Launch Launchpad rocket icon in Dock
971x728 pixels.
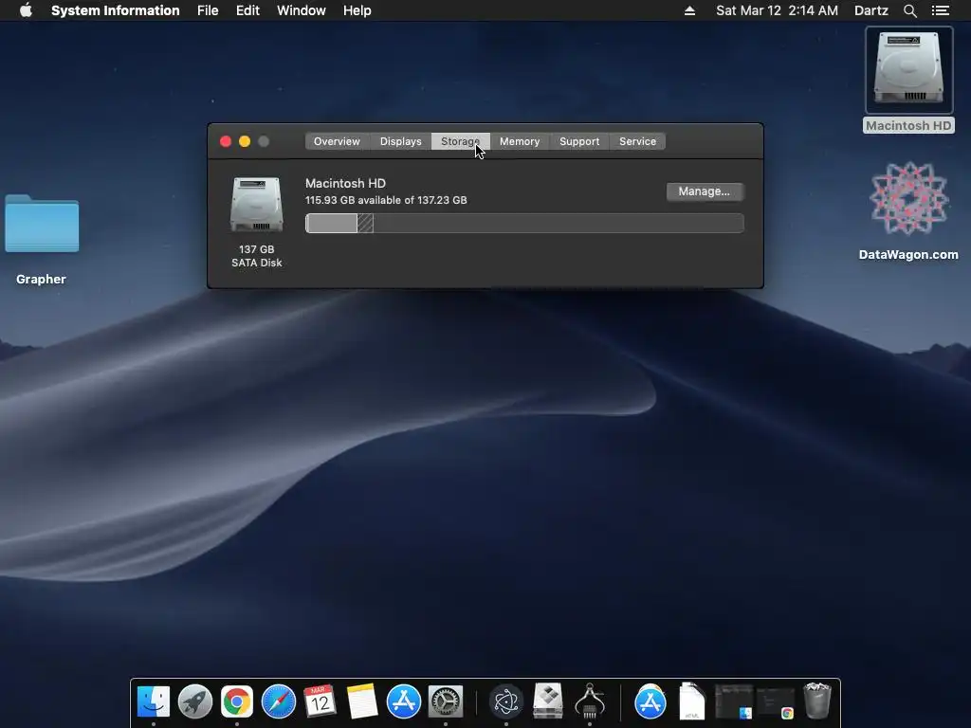pos(195,701)
